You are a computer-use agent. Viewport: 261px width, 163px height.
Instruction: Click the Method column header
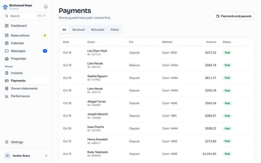coord(167,42)
